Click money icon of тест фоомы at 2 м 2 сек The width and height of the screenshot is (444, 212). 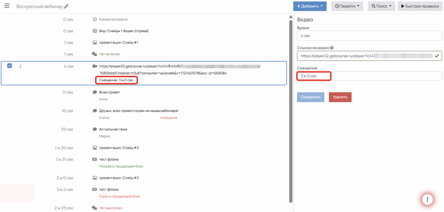[x=95, y=190]
